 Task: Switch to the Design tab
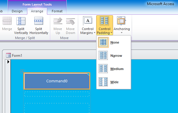[x=17, y=11]
